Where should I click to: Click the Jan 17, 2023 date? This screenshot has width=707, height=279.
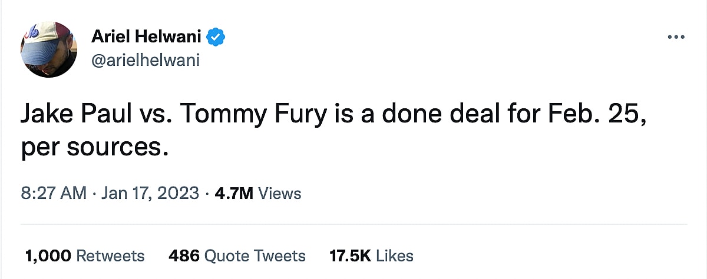[149, 193]
